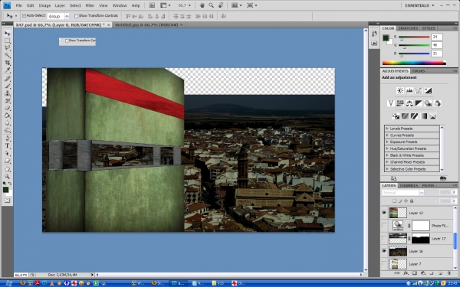460x287 pixels.
Task: Uncheck the Auto-Select checkbox
Action: pyautogui.click(x=24, y=16)
